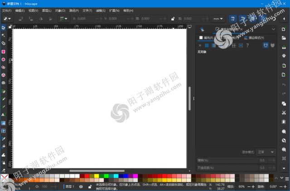Select the Text tool
290x191 pixels.
pyautogui.click(x=3, y=115)
